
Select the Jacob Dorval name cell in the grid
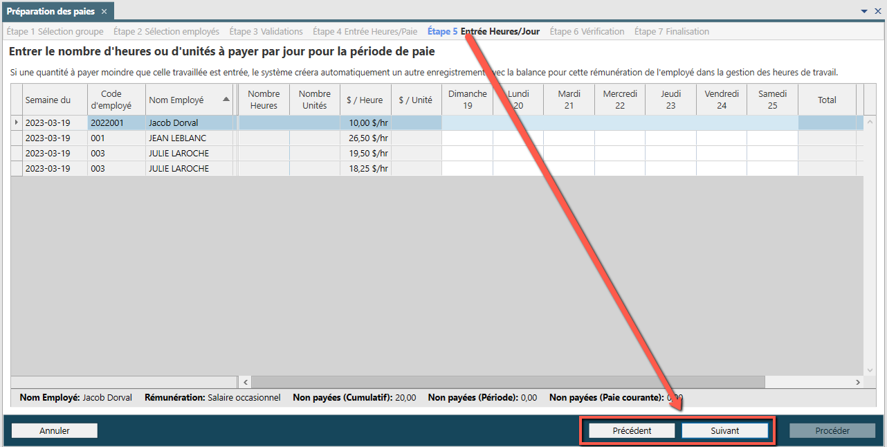190,122
